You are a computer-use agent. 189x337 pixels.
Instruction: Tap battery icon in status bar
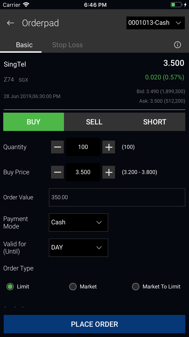tap(176, 5)
